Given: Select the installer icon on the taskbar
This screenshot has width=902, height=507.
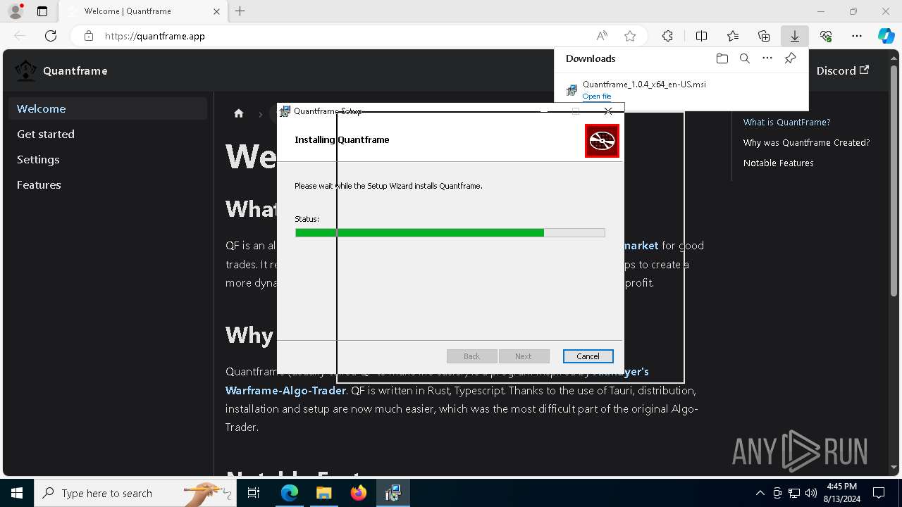Looking at the screenshot, I should (393, 494).
